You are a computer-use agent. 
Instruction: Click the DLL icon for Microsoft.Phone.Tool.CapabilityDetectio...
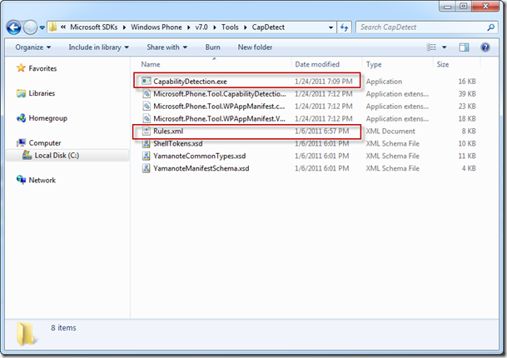(147, 94)
